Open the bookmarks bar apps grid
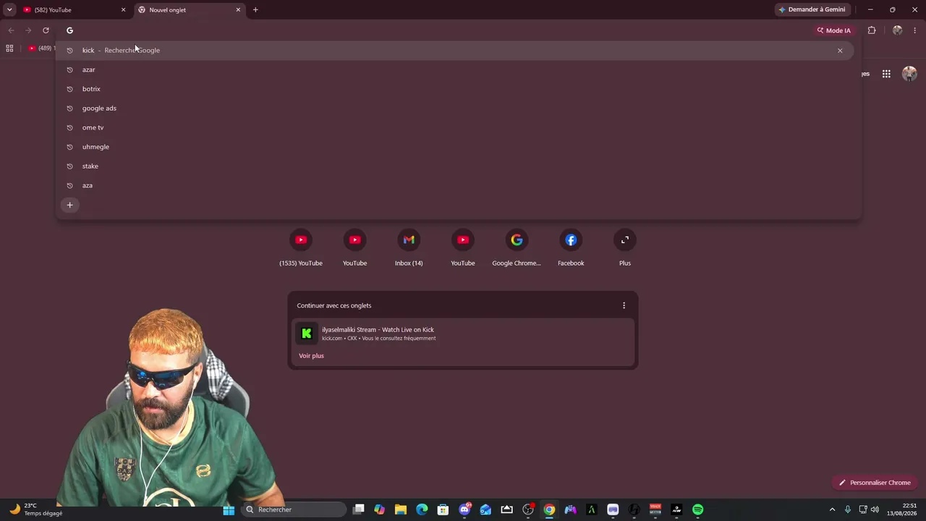This screenshot has height=521, width=926. 9,48
